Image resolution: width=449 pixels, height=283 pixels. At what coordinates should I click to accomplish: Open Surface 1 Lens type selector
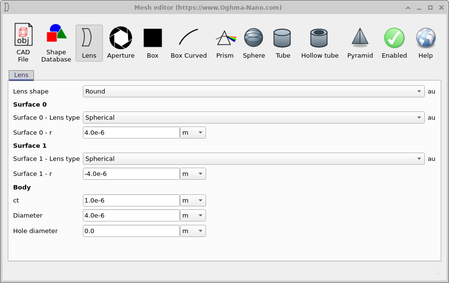pos(254,158)
